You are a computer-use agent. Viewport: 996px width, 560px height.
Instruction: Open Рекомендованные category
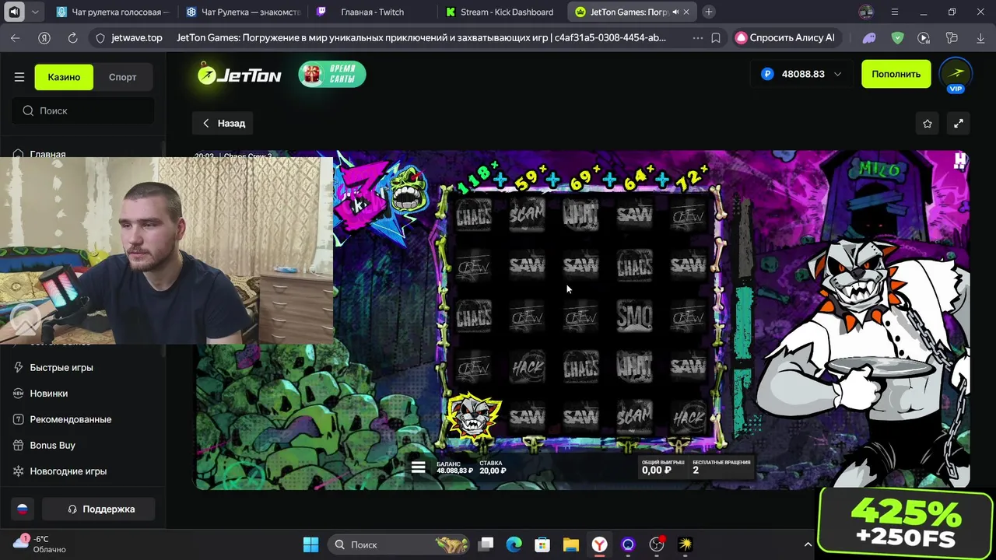click(x=70, y=419)
